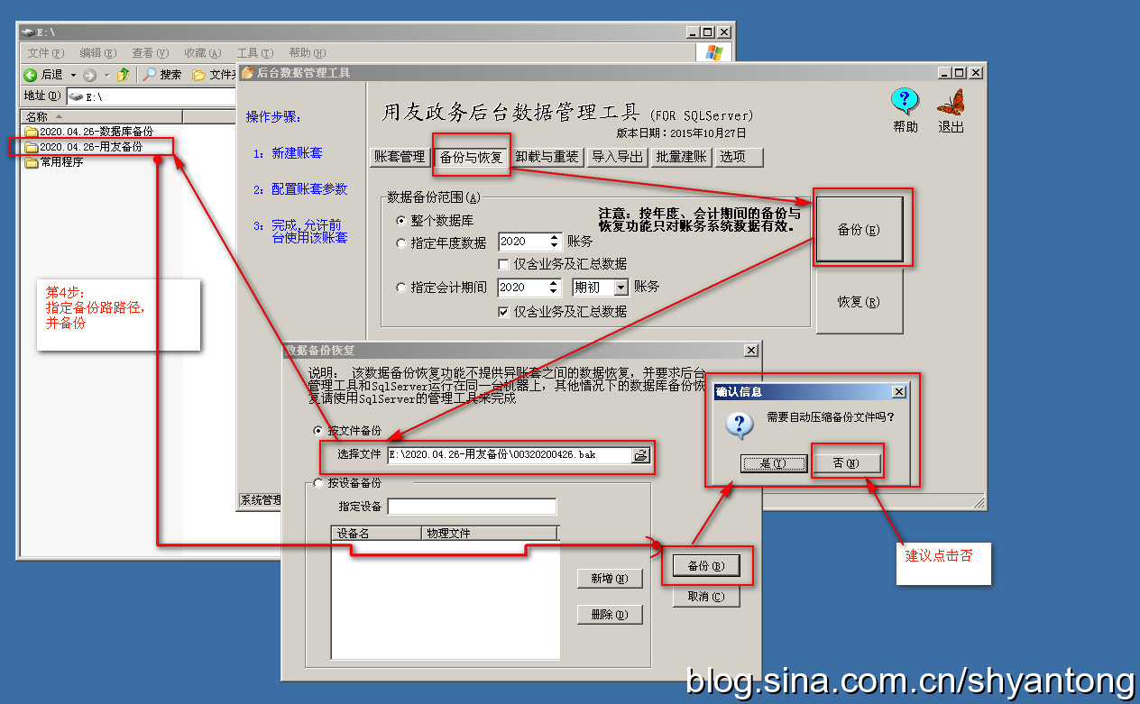This screenshot has height=704, width=1140.
Task: Expand the 期初 accounting period dropdown
Action: coord(621,288)
